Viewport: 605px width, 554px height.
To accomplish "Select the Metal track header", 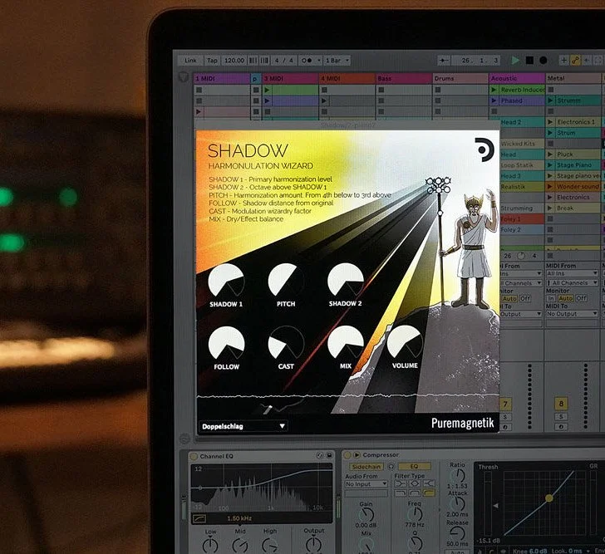I will pos(573,78).
